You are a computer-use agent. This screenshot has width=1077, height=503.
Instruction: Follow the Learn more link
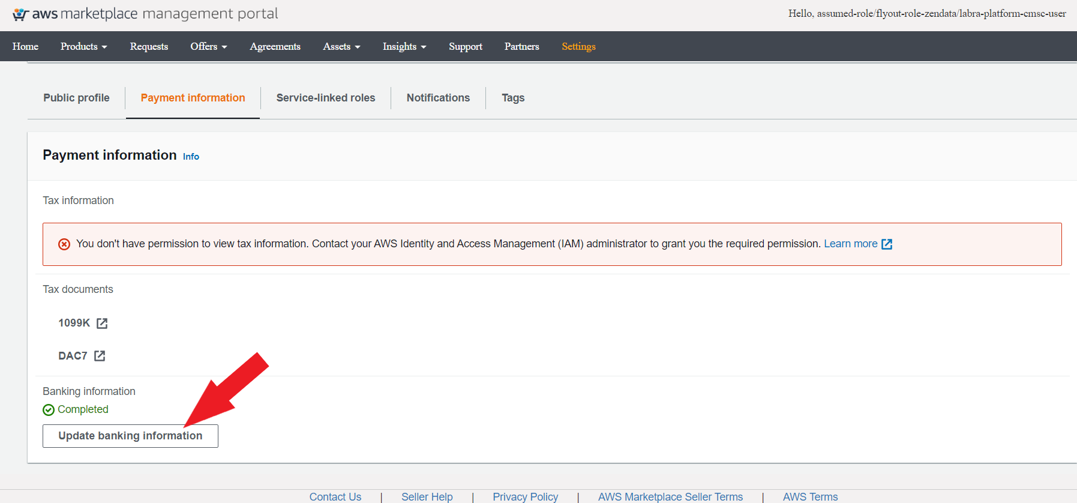851,244
